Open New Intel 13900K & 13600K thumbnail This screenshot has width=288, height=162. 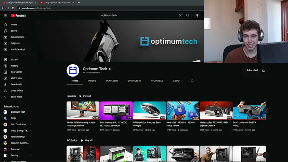coord(183,110)
